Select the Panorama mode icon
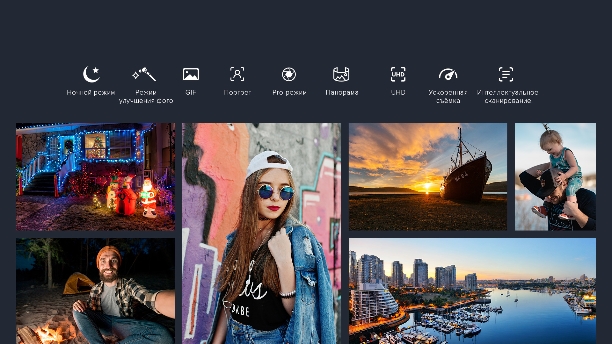612x344 pixels. click(x=341, y=74)
